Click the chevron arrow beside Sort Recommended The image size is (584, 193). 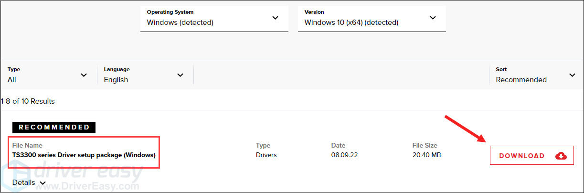(573, 75)
